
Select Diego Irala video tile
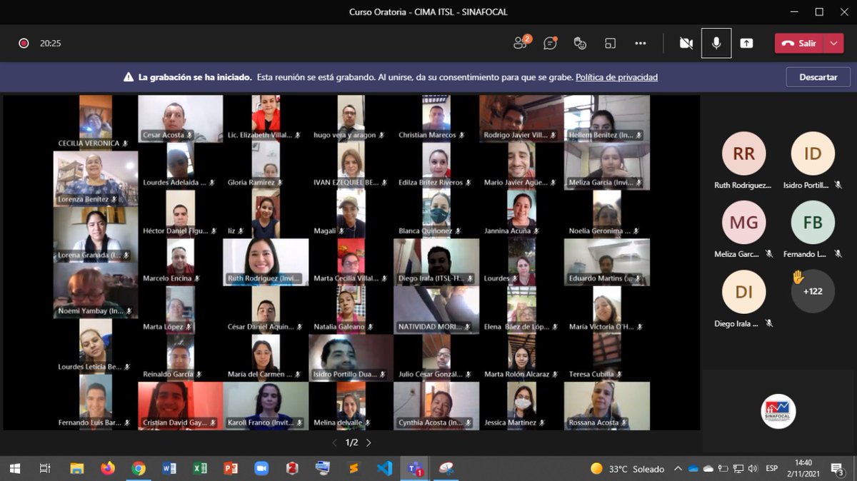(436, 262)
